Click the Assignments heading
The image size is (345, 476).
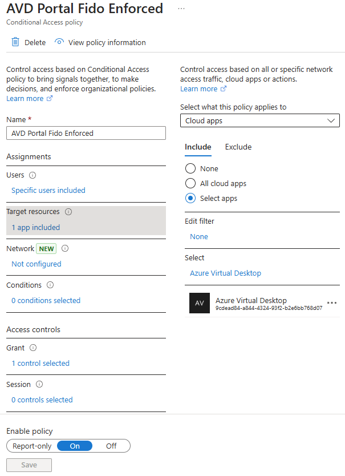(29, 156)
